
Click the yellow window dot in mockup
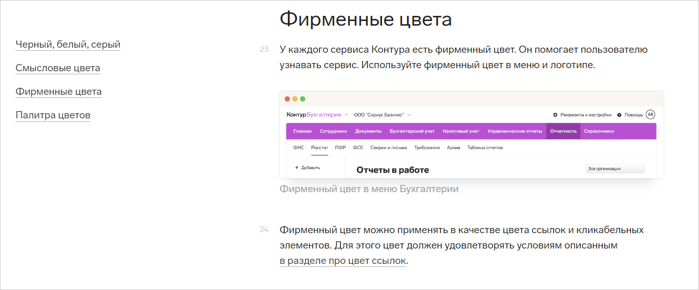(295, 99)
